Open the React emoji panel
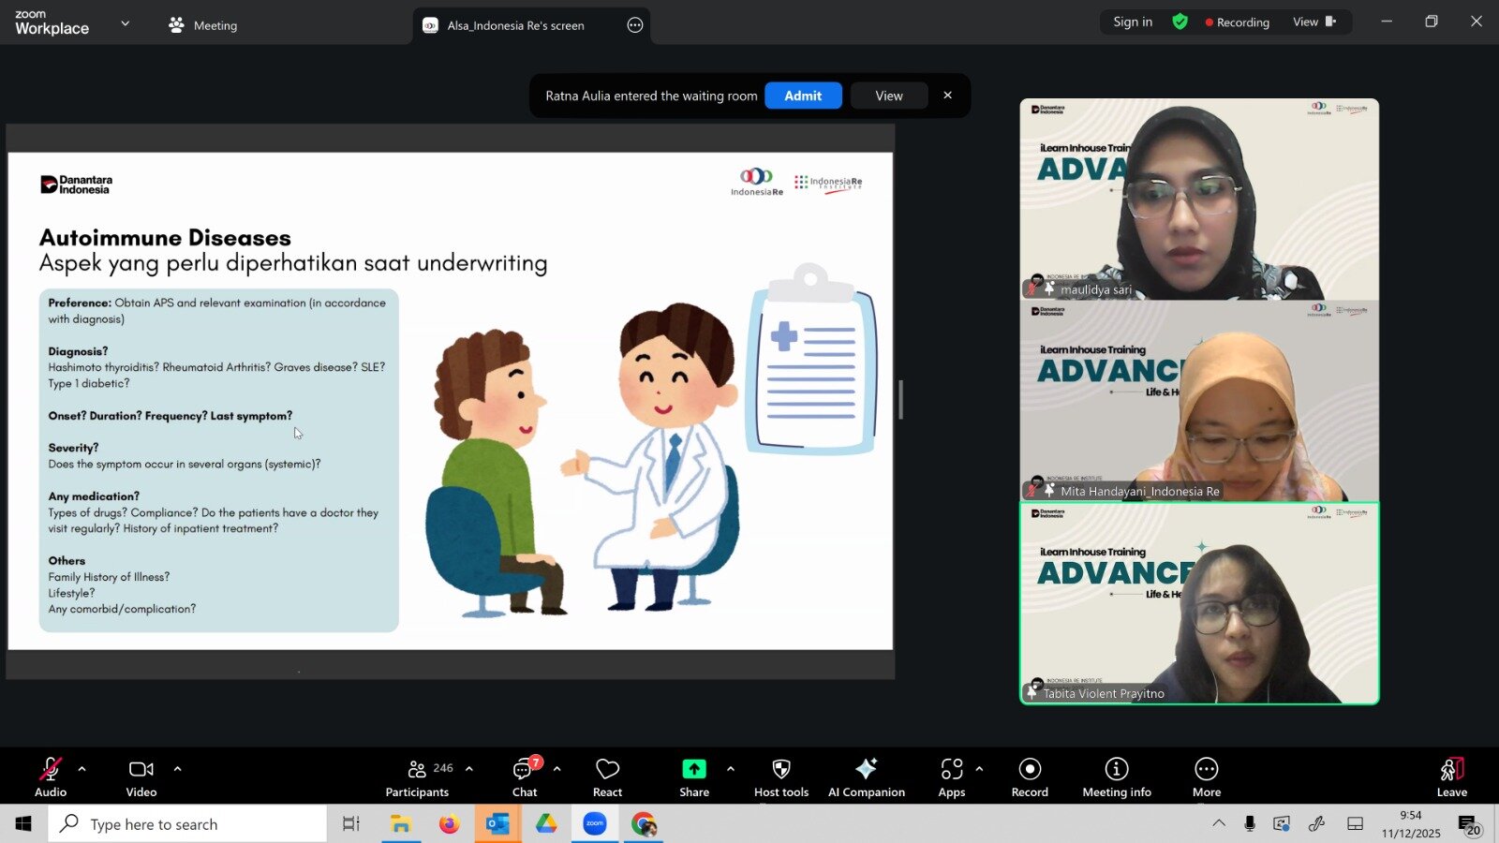The image size is (1499, 843). [x=607, y=776]
